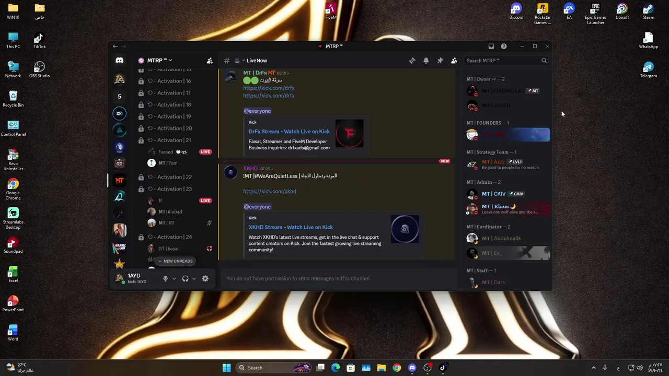Open output device options arrow beside headphones
The width and height of the screenshot is (669, 376).
pos(194,279)
